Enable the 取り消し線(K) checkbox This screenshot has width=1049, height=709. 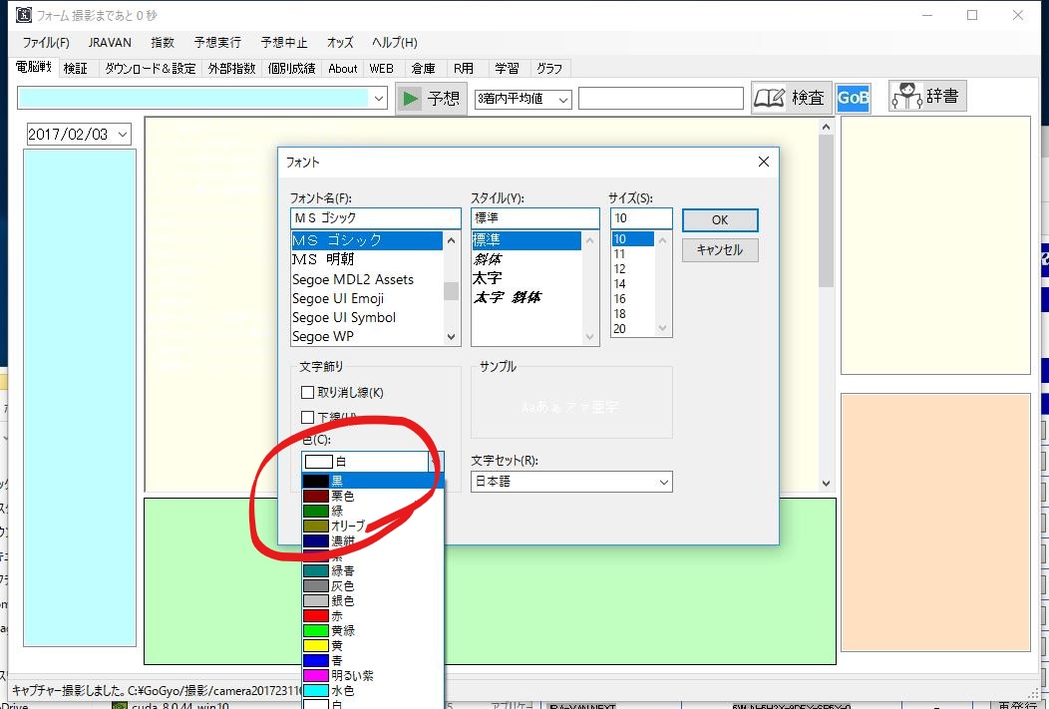point(308,393)
